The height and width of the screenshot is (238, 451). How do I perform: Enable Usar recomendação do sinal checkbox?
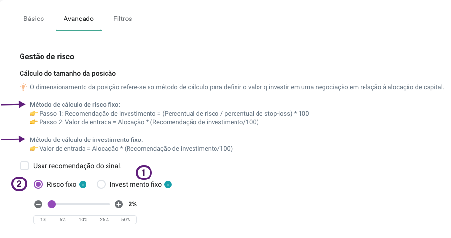[x=24, y=166]
